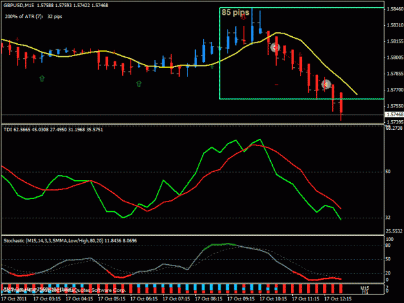Click the 17 Oct 10:15 time axis label
The height and width of the screenshot is (303, 404).
tap(273, 298)
